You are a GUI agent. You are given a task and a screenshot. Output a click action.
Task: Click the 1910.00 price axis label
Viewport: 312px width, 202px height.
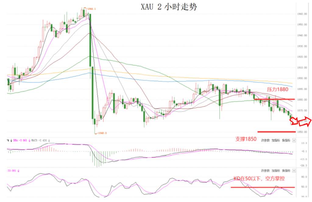(302, 68)
